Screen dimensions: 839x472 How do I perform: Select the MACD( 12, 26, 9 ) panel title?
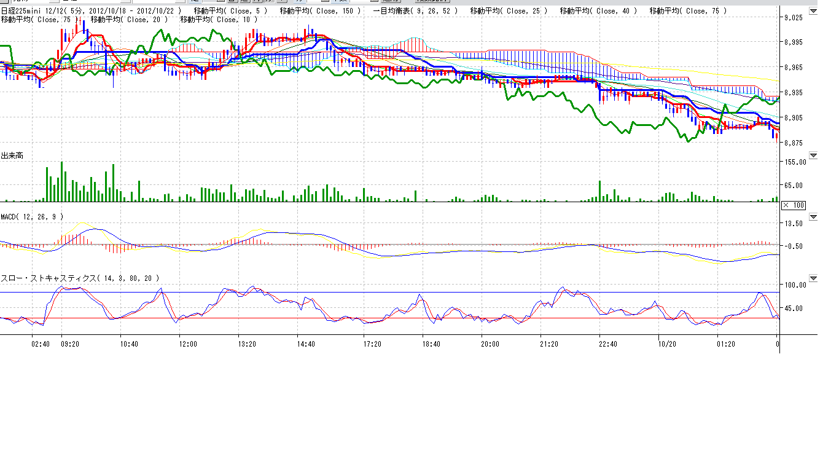[32, 217]
